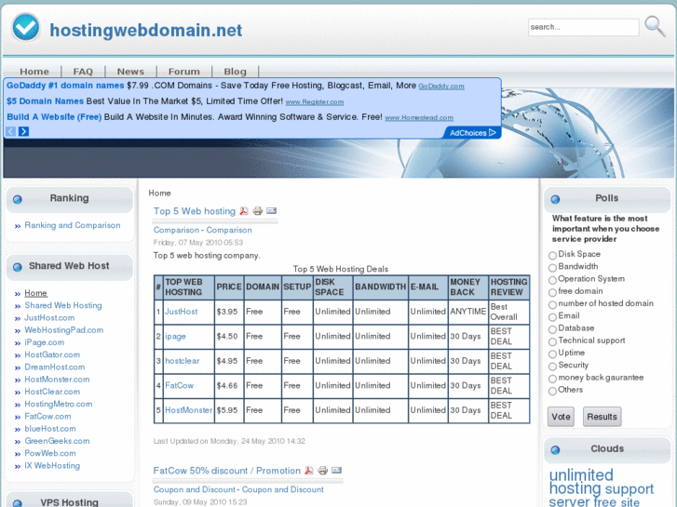The width and height of the screenshot is (677, 507).
Task: Open FatCow.com sidebar link
Action: pyautogui.click(x=47, y=417)
